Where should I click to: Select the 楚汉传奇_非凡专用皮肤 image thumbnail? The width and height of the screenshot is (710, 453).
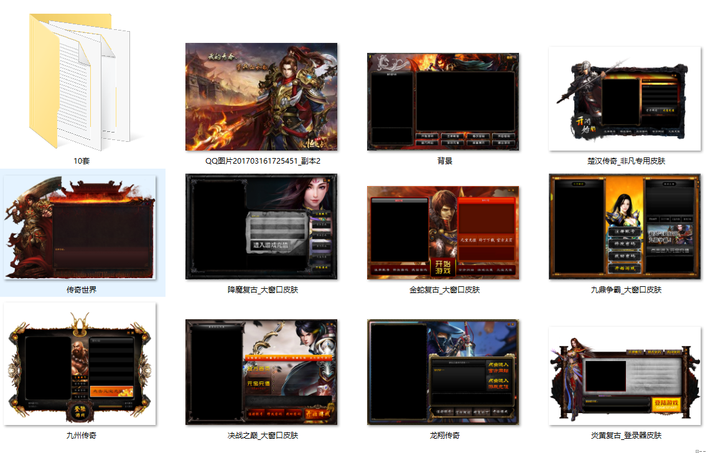tap(625, 98)
